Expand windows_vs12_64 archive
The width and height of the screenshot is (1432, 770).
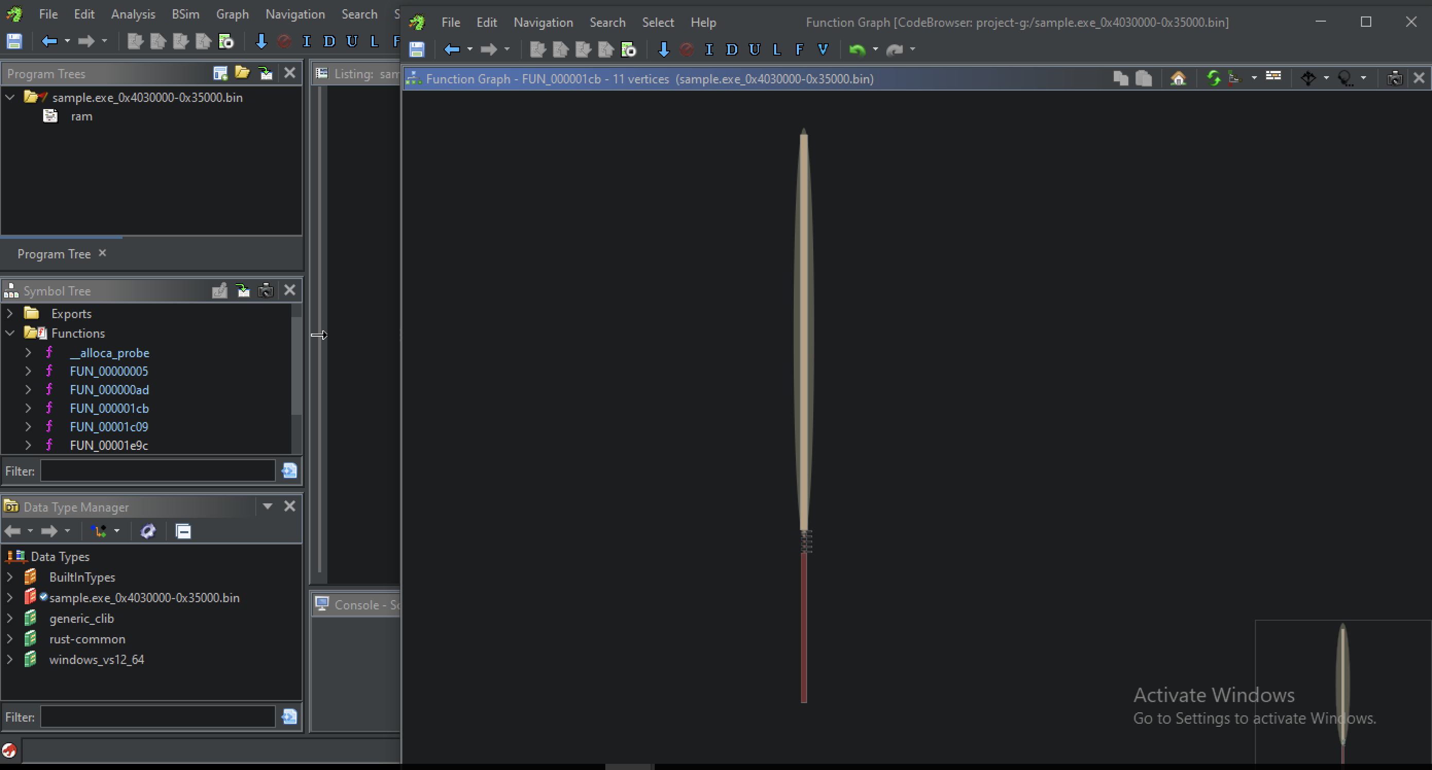(x=9, y=659)
